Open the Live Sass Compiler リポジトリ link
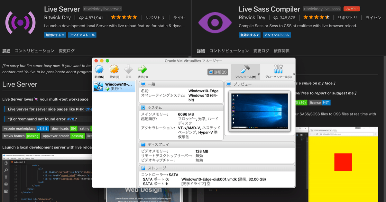This screenshot has width=386, height=202. 347,18
